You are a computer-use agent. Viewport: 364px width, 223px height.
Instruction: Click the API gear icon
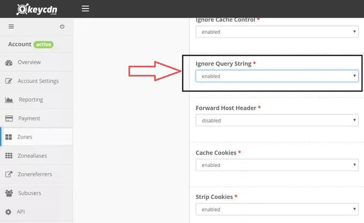click(9, 212)
